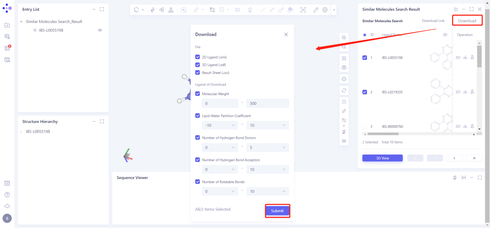Toggle visibility eye for IBS-L0055198 entry
The height and width of the screenshot is (228, 490).
(x=100, y=30)
